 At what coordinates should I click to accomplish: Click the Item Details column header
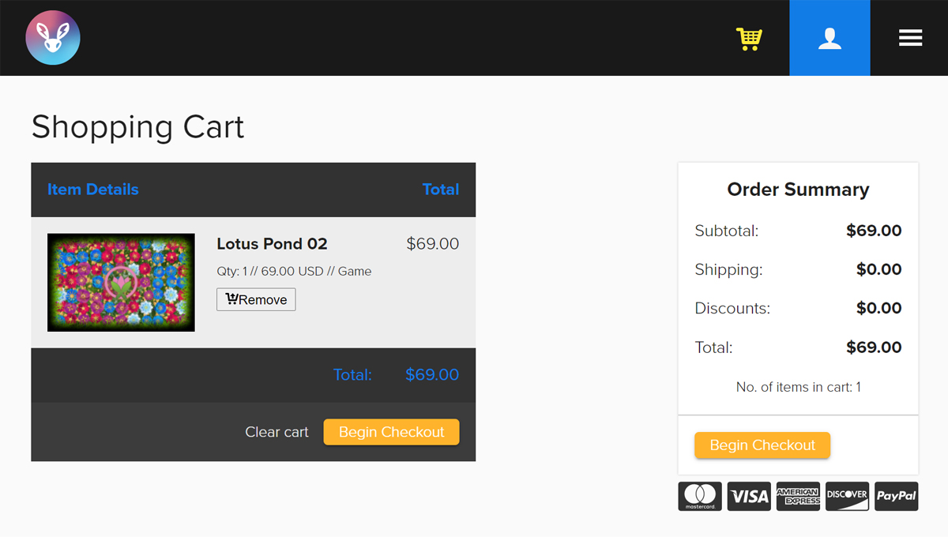click(92, 190)
